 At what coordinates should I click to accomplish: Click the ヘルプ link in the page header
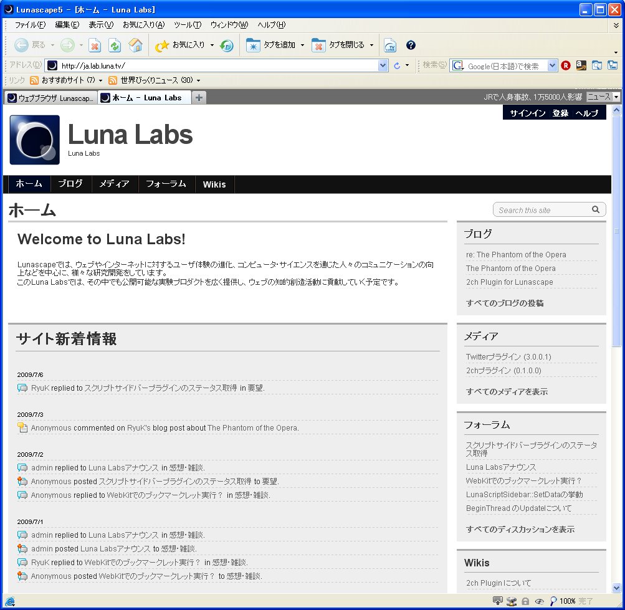[587, 113]
